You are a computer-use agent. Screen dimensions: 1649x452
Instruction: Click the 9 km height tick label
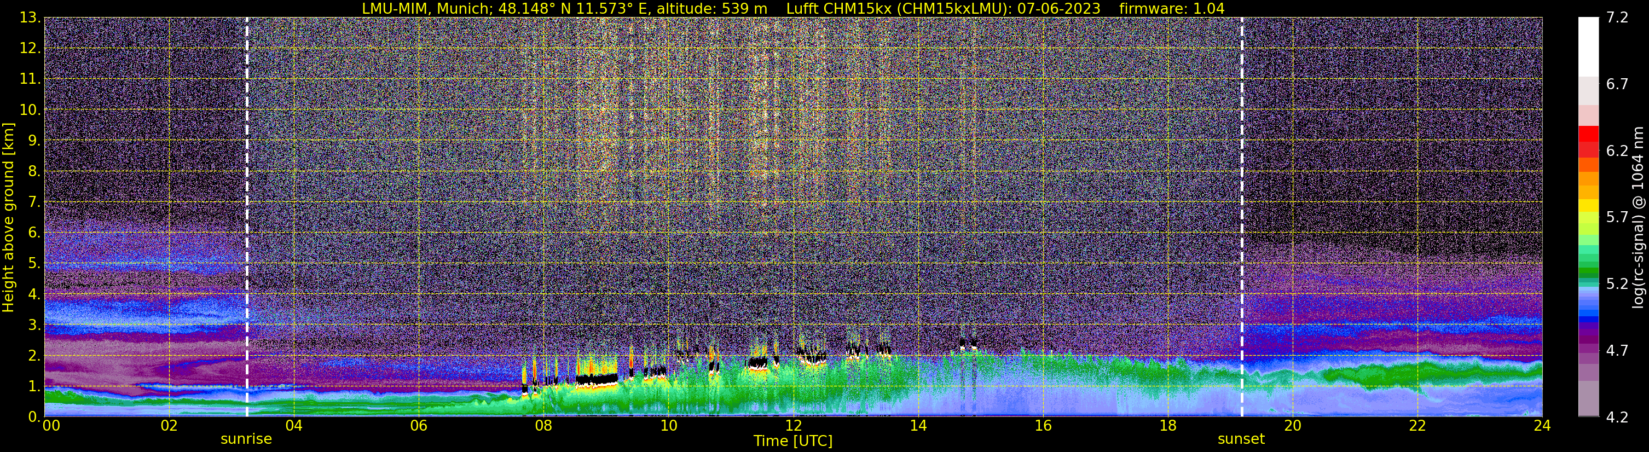point(34,141)
